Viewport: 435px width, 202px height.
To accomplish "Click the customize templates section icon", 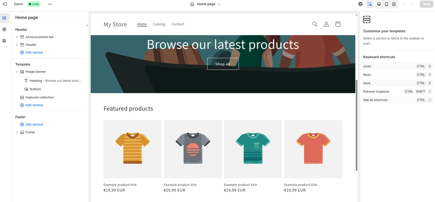I will coord(367,20).
